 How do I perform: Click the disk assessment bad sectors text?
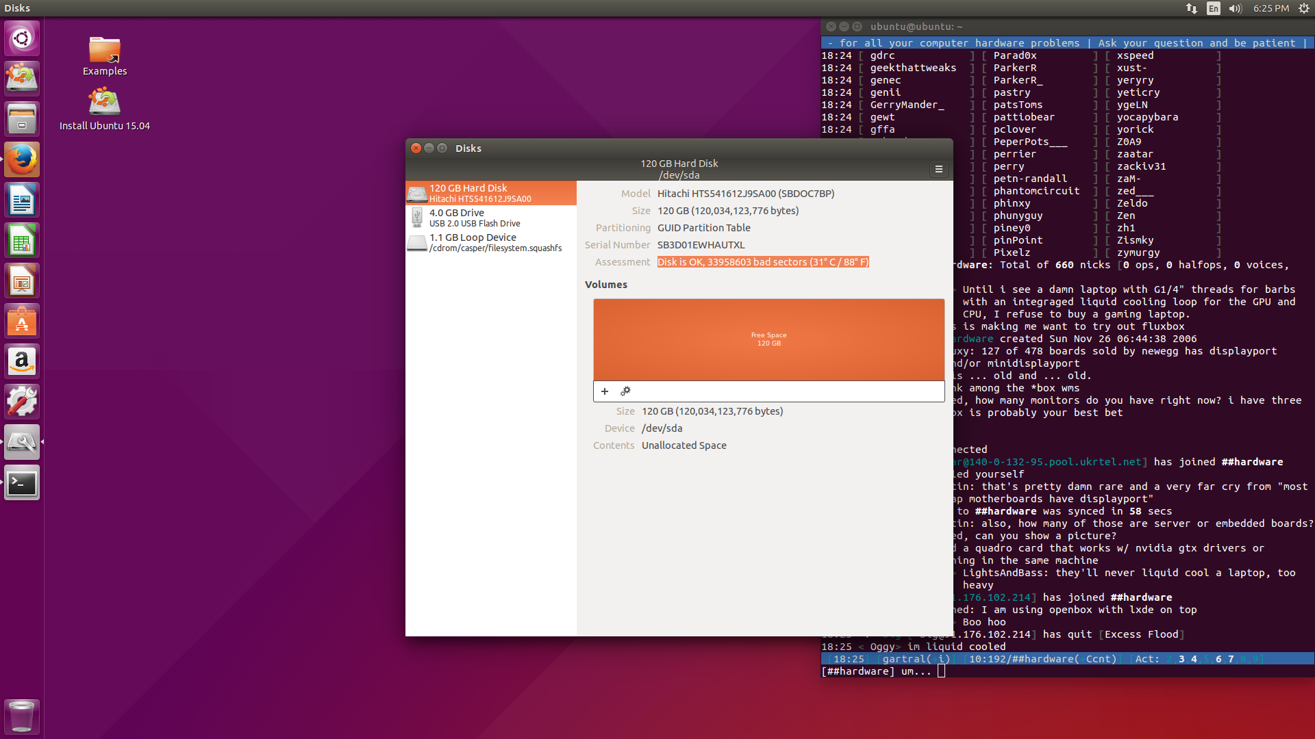763,262
